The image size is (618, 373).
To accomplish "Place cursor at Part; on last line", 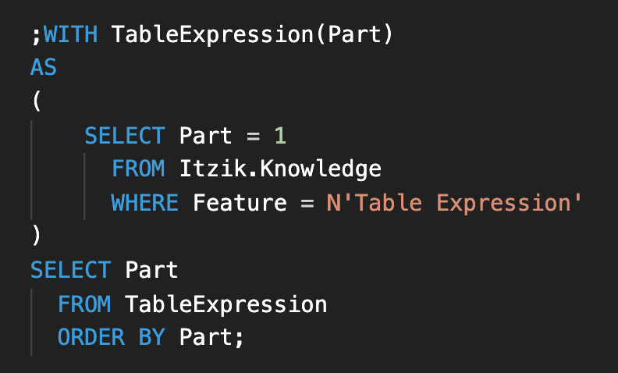I will click(x=211, y=338).
